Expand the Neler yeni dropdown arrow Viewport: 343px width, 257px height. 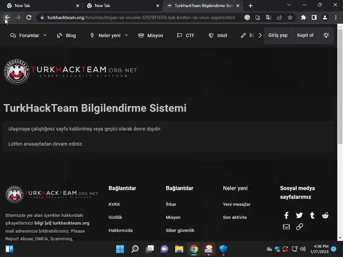(126, 35)
